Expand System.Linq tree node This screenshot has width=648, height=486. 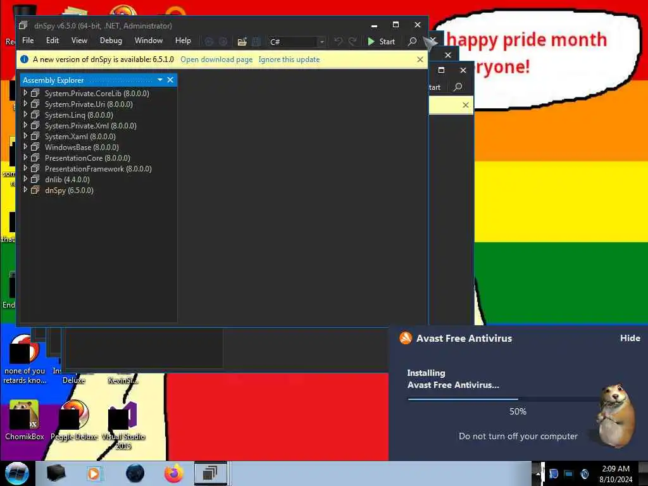click(25, 115)
